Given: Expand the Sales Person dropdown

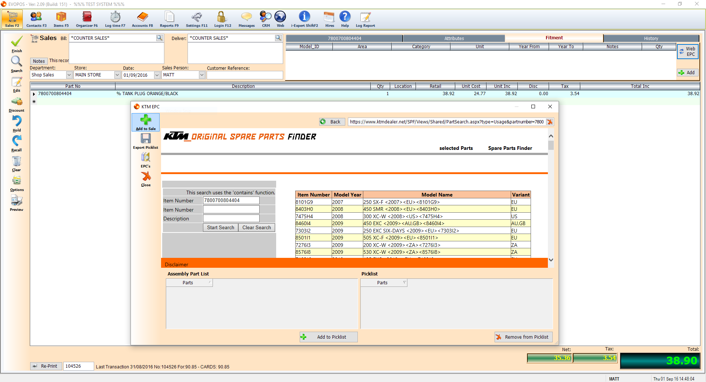Looking at the screenshot, I should pos(202,75).
